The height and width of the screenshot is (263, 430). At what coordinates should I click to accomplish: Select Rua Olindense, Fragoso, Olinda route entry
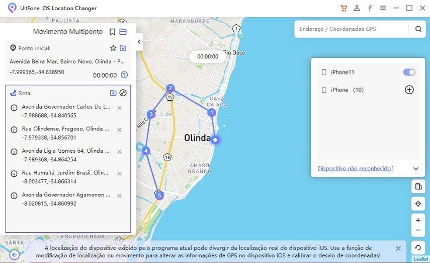tap(66, 133)
